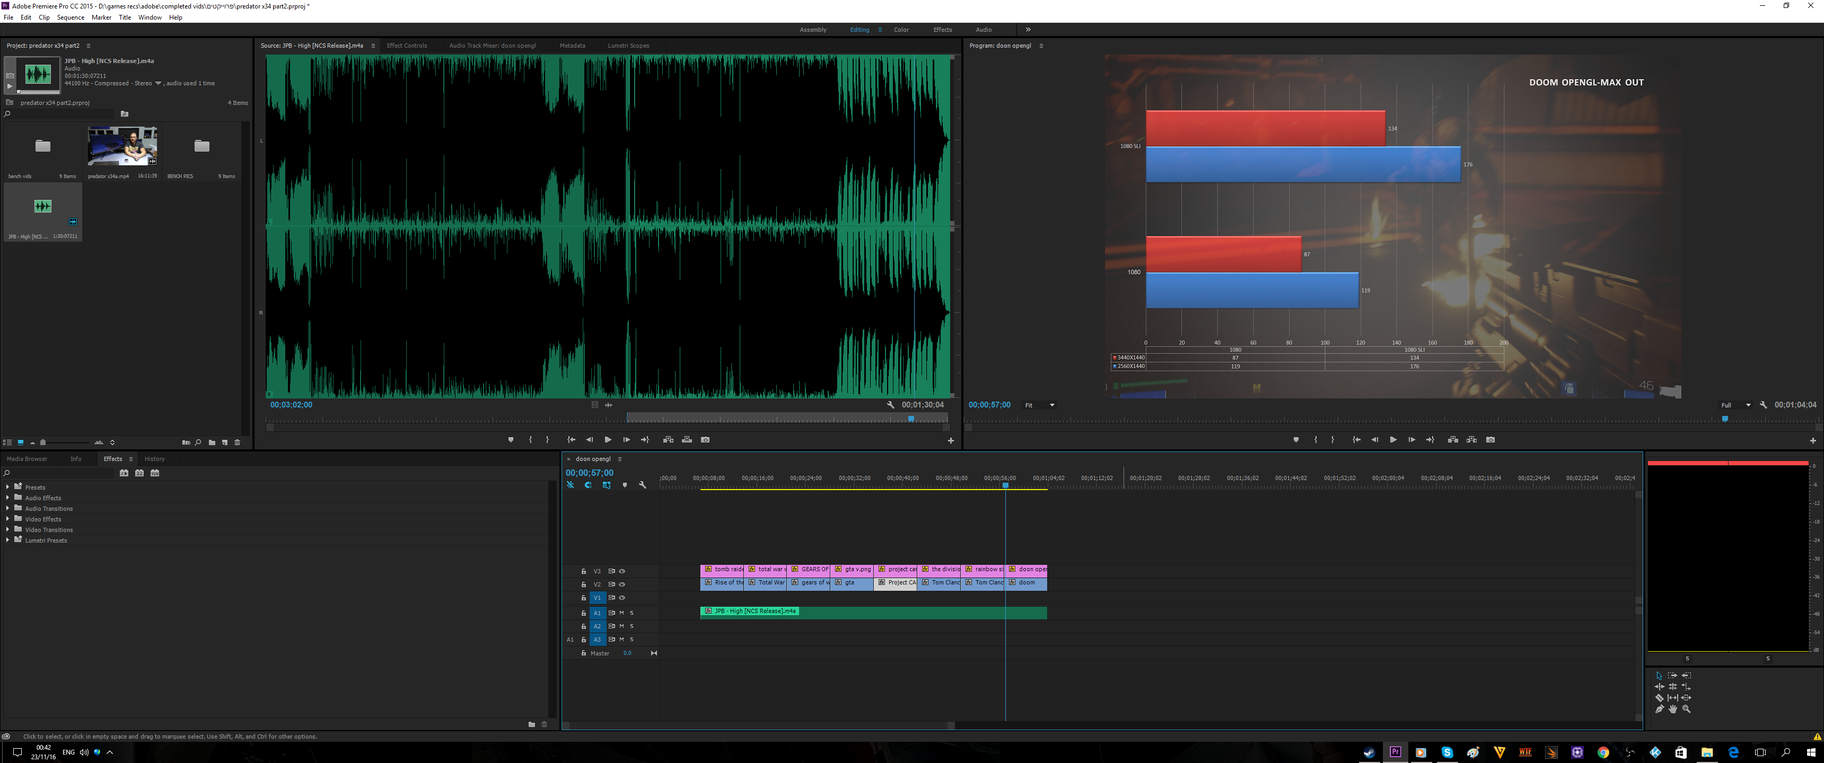Click Mark In brace in Program monitor

1316,440
